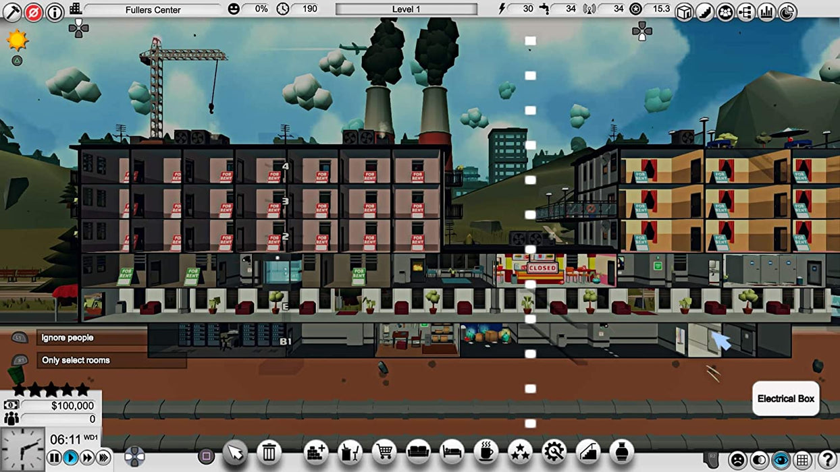
Task: Pause the game time
Action: 55,458
